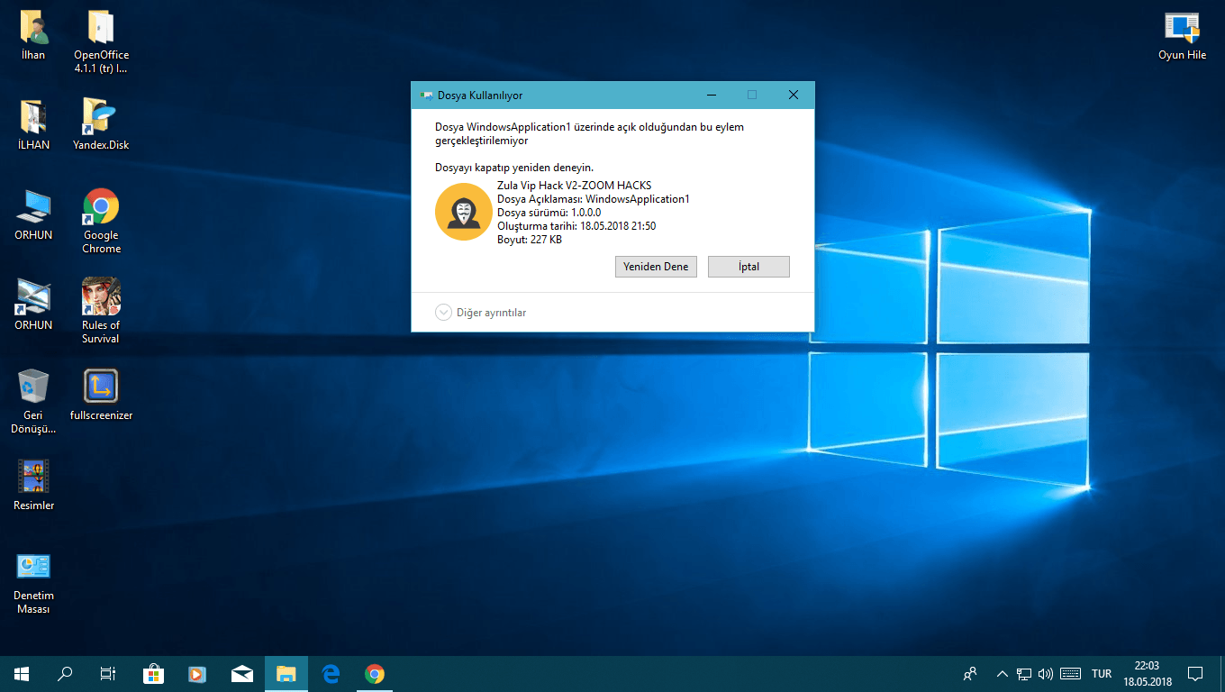Launch Microsoft Store from the taskbar
The image size is (1225, 692).
(153, 674)
